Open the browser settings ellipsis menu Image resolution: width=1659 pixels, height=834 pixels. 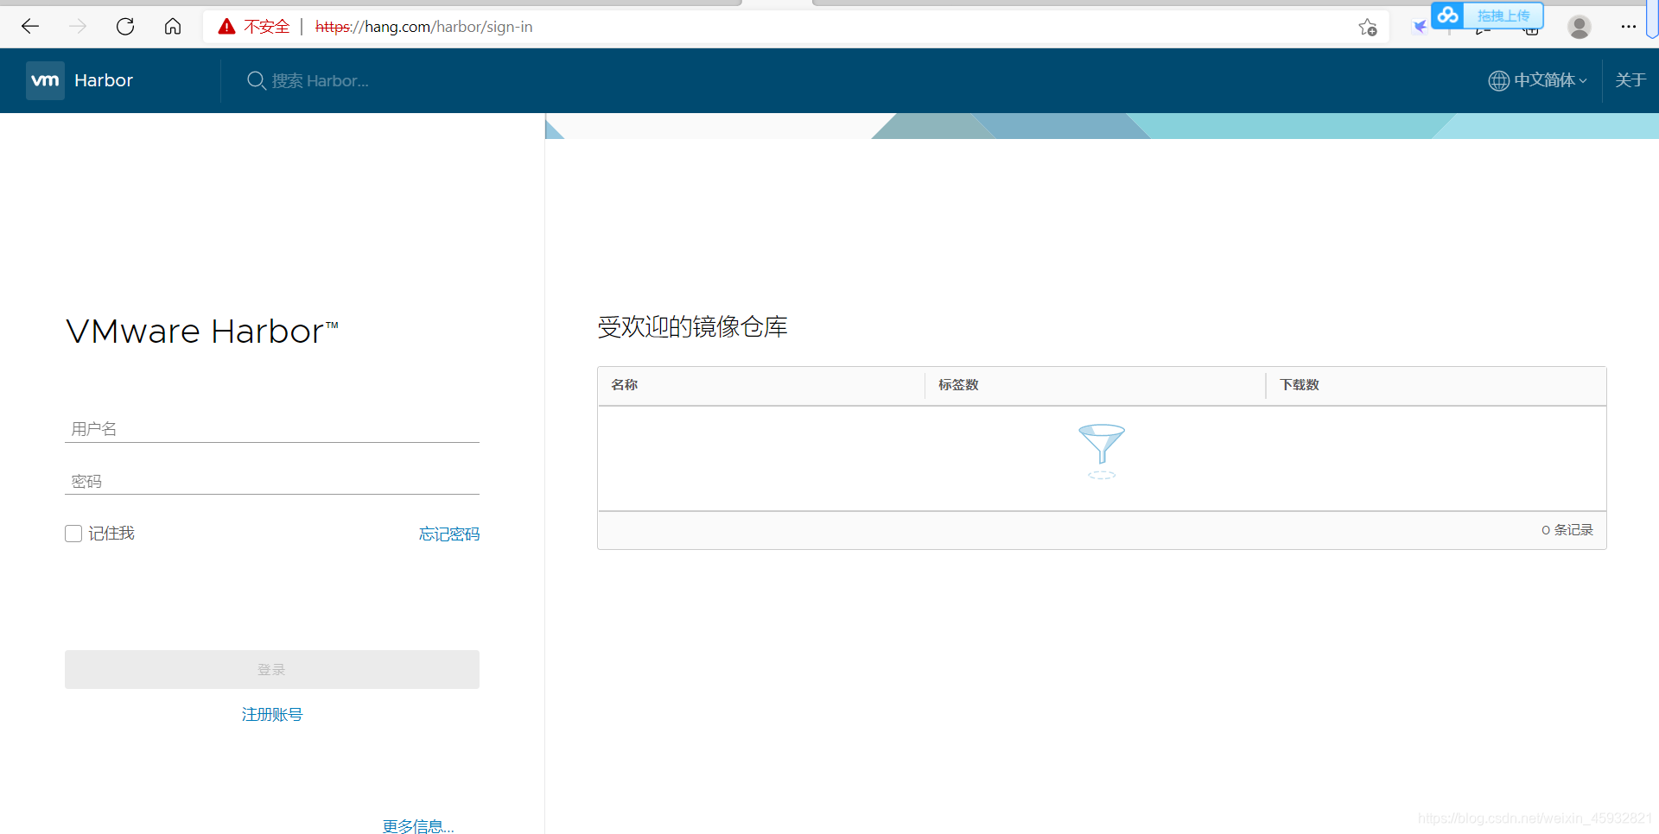(x=1630, y=27)
